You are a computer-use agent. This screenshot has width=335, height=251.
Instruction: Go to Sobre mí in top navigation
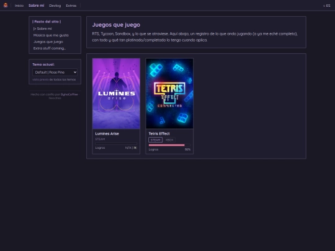[37, 6]
